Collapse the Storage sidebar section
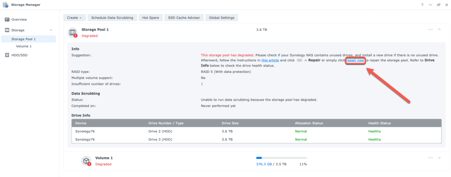Image resolution: width=451 pixels, height=177 pixels. (x=51, y=30)
